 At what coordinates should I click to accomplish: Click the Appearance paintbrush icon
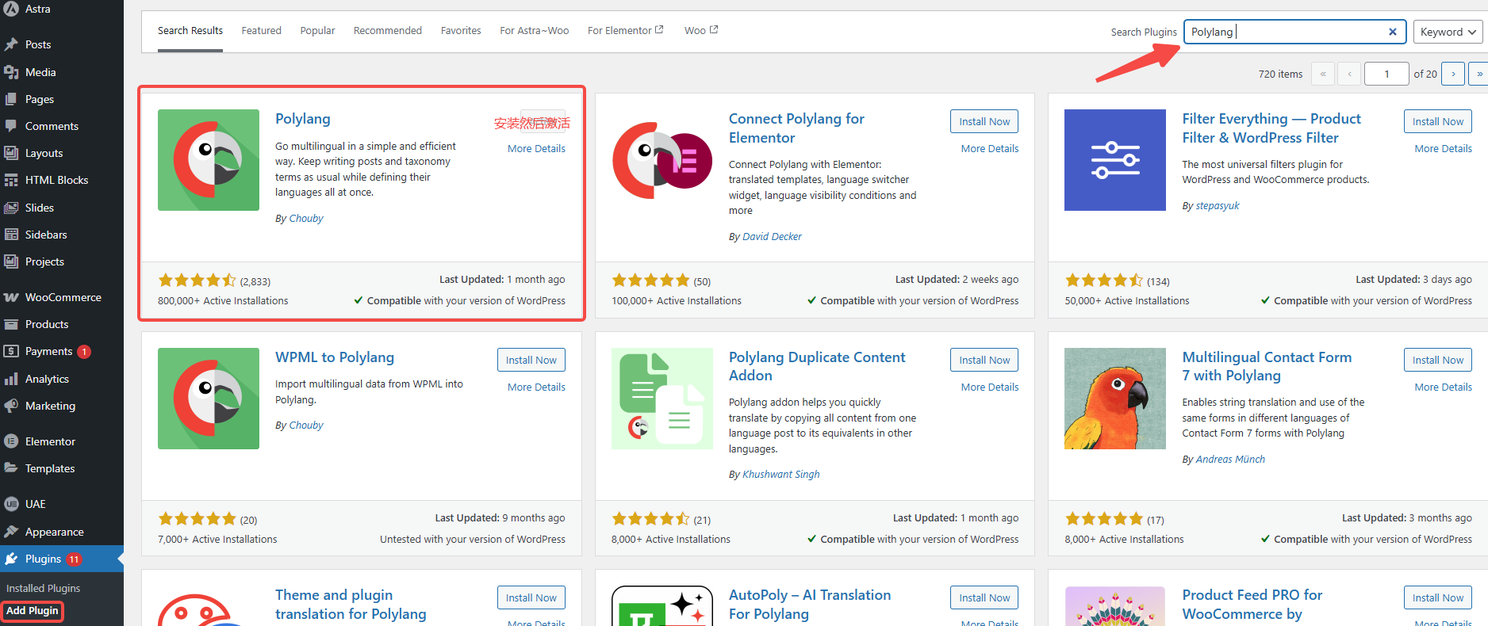[11, 532]
